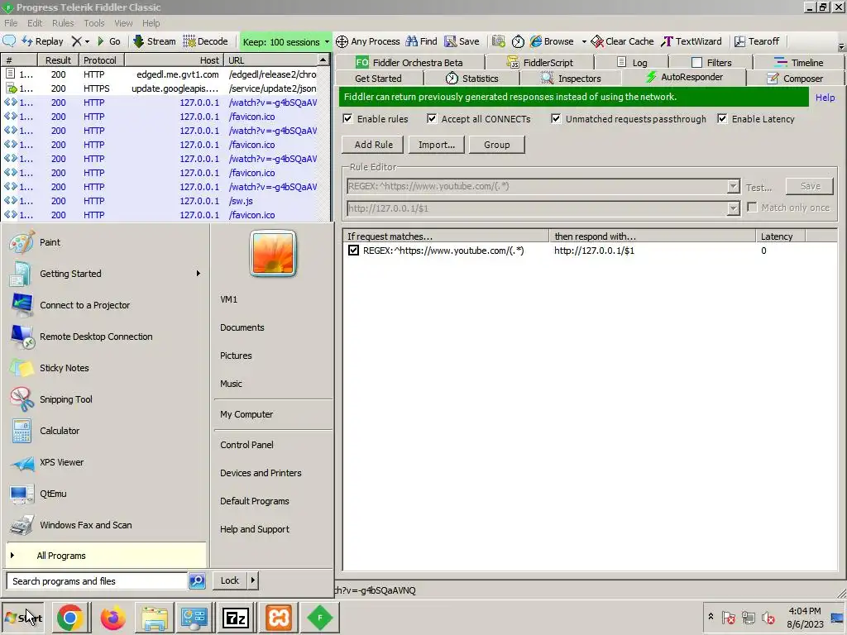Open the Timeline tab
Screen dimensions: 847x635
click(x=798, y=63)
